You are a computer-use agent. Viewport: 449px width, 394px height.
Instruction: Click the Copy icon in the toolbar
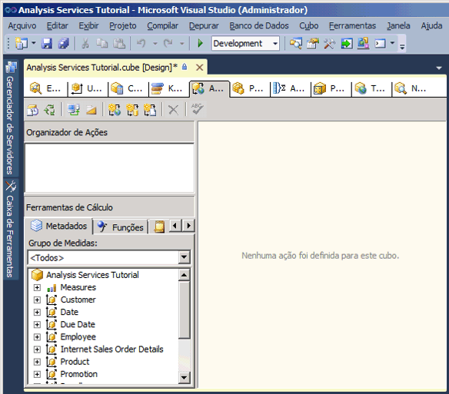(x=102, y=44)
